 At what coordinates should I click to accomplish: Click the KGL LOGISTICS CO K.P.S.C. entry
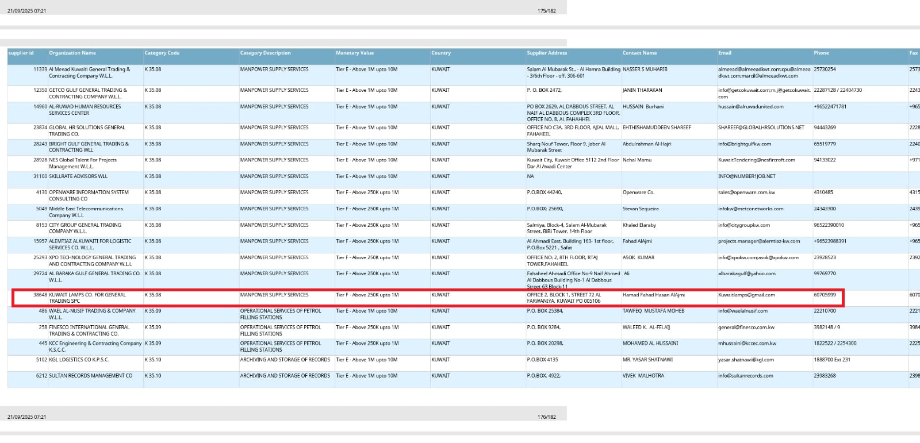click(x=78, y=360)
